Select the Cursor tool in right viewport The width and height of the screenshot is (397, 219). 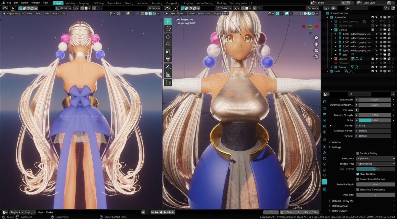click(168, 29)
